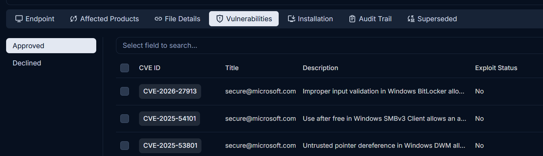
Task: Sort by the Title column header
Action: [232, 68]
